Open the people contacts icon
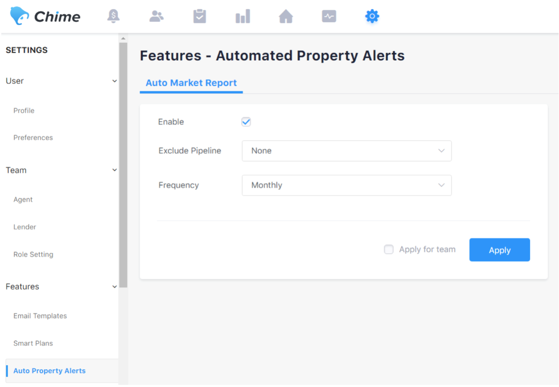The image size is (559, 387). tap(157, 16)
